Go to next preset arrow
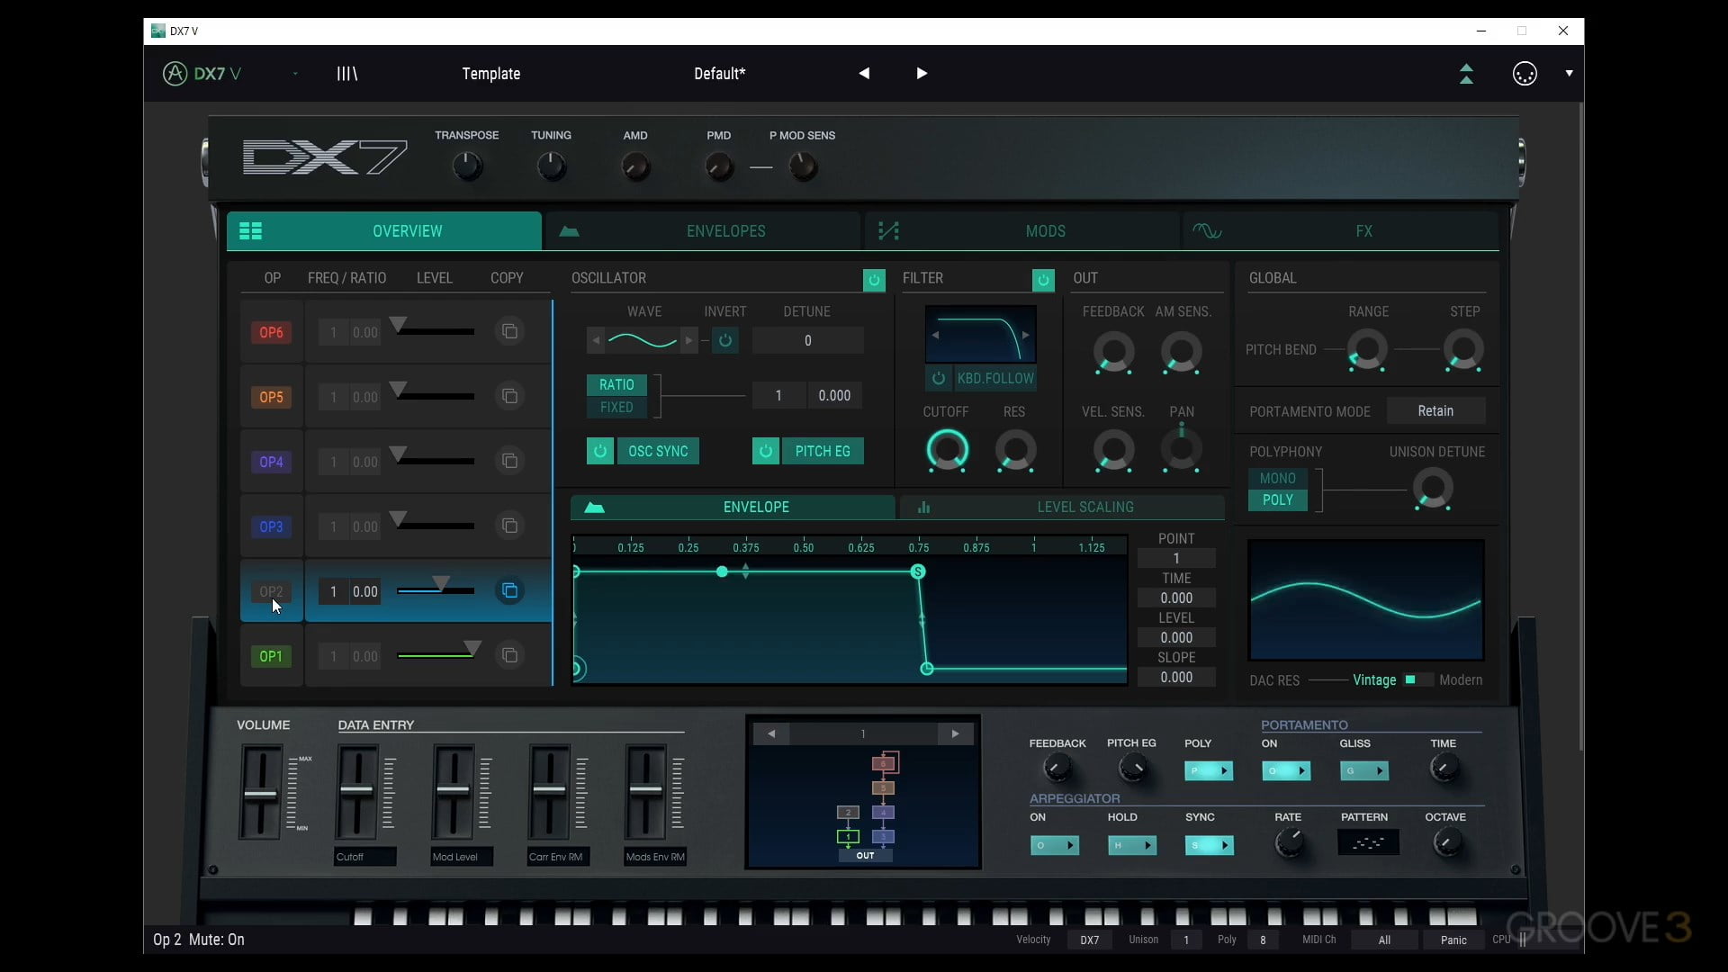This screenshot has height=972, width=1728. point(922,74)
